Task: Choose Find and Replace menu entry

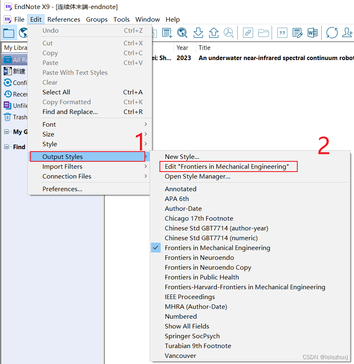Action: pyautogui.click(x=89, y=112)
